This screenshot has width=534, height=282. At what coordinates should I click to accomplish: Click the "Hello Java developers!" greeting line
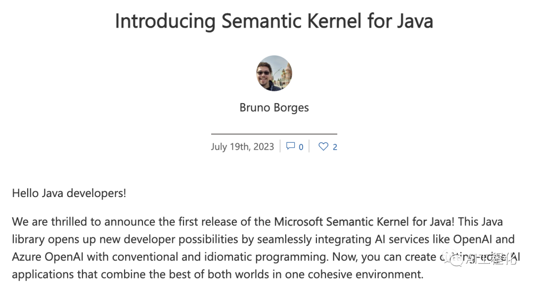tap(69, 193)
